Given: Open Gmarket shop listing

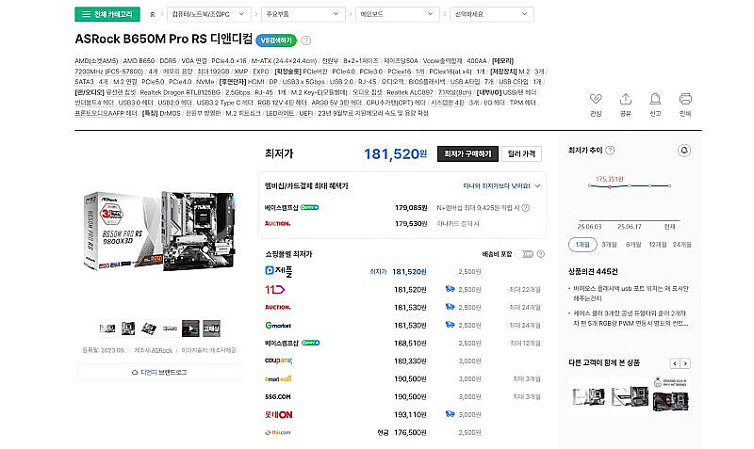Looking at the screenshot, I should [x=278, y=325].
